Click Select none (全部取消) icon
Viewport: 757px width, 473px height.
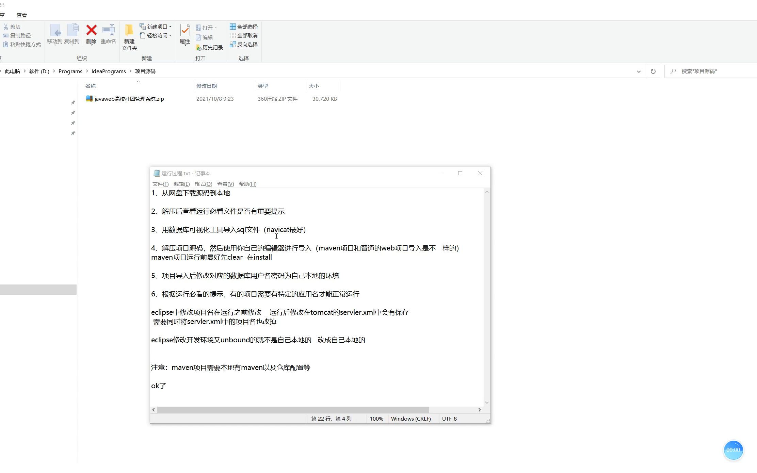233,35
